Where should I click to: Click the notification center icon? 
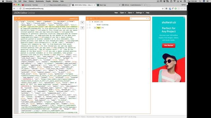coord(208,1)
